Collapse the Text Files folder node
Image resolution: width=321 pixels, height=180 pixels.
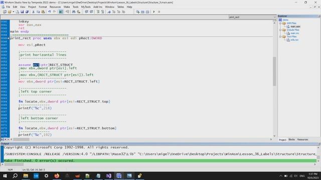click(x=280, y=36)
